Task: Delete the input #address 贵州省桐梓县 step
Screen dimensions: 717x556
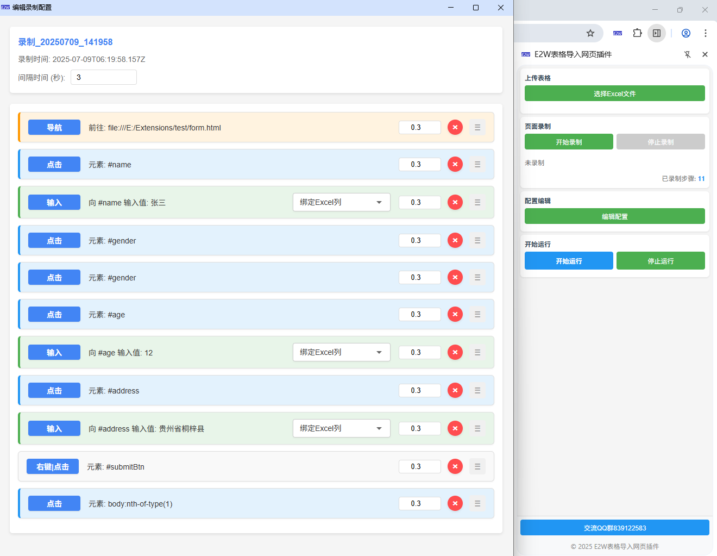Action: 455,428
